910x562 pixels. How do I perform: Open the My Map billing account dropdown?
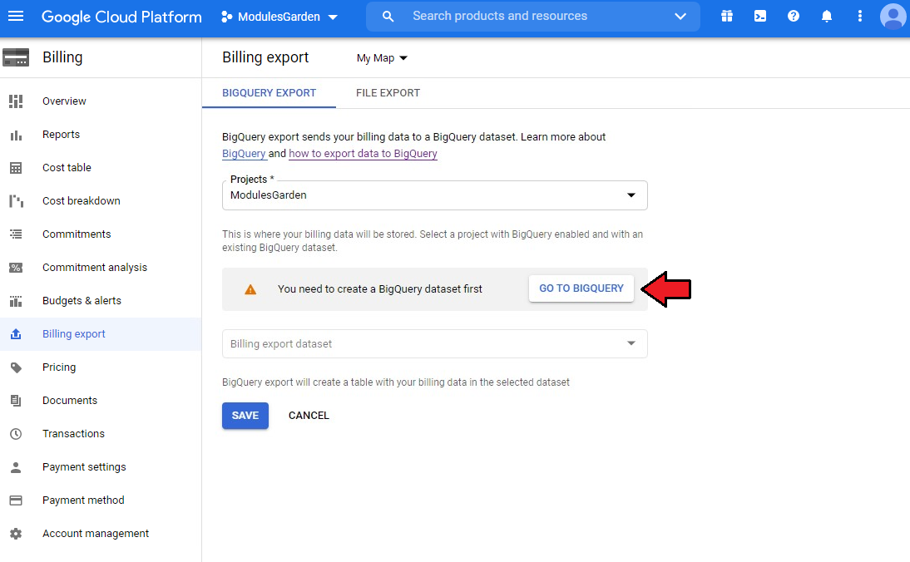[x=382, y=58]
